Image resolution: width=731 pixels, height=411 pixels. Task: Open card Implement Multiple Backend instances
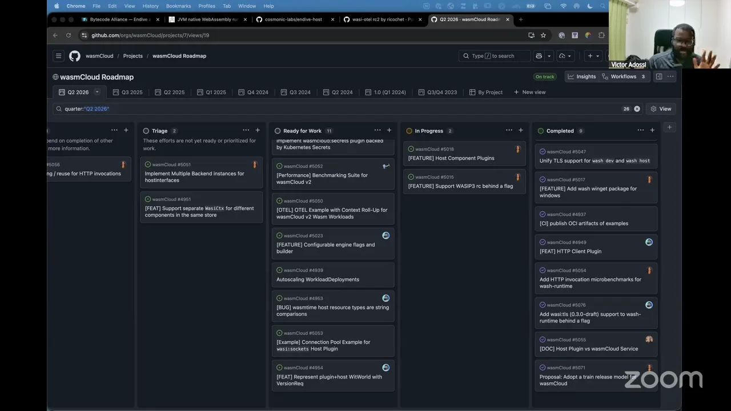click(x=201, y=173)
